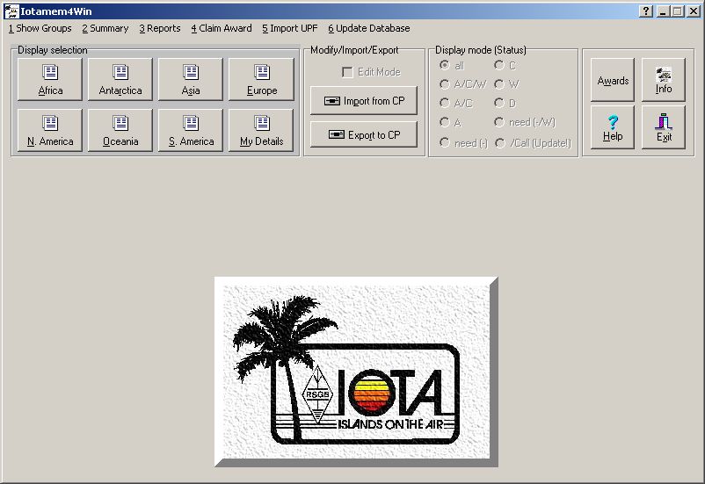Show the Asia island groups
The height and width of the screenshot is (484, 705).
pos(191,79)
